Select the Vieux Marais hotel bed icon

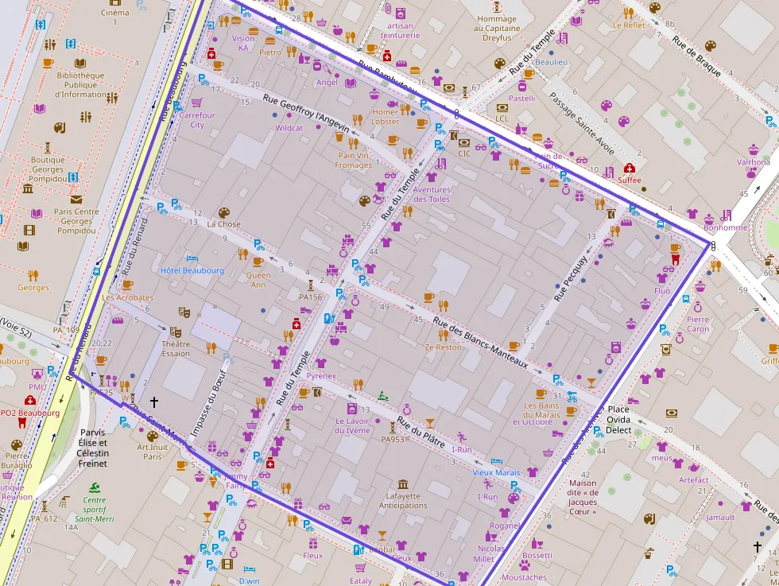tap(496, 461)
